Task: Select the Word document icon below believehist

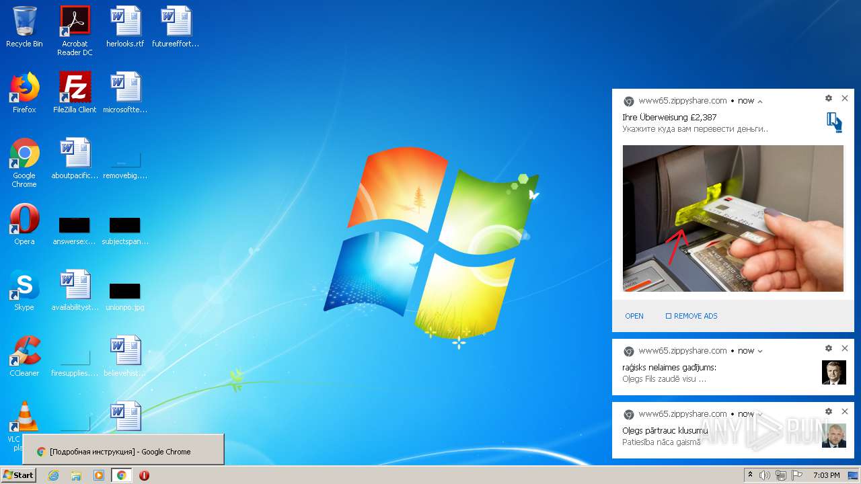Action: click(125, 415)
